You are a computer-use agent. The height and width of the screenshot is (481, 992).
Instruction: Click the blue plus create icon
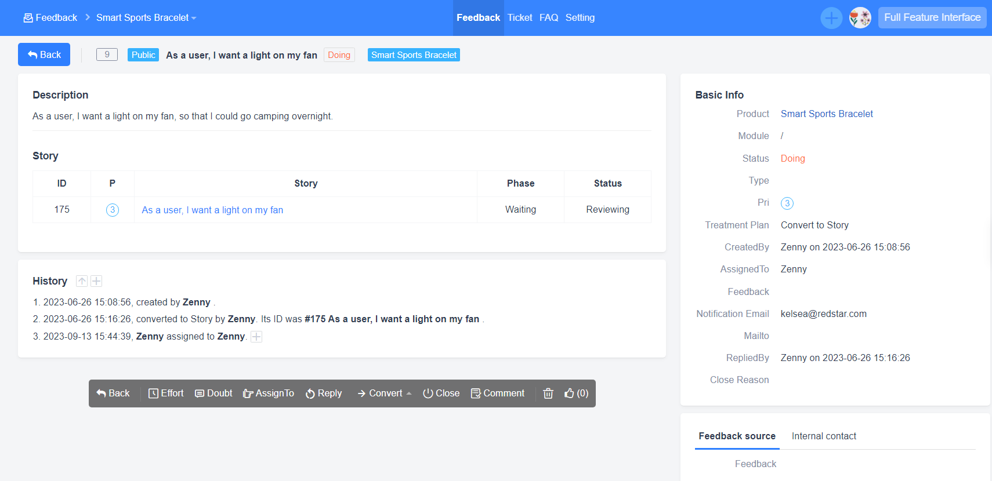831,18
